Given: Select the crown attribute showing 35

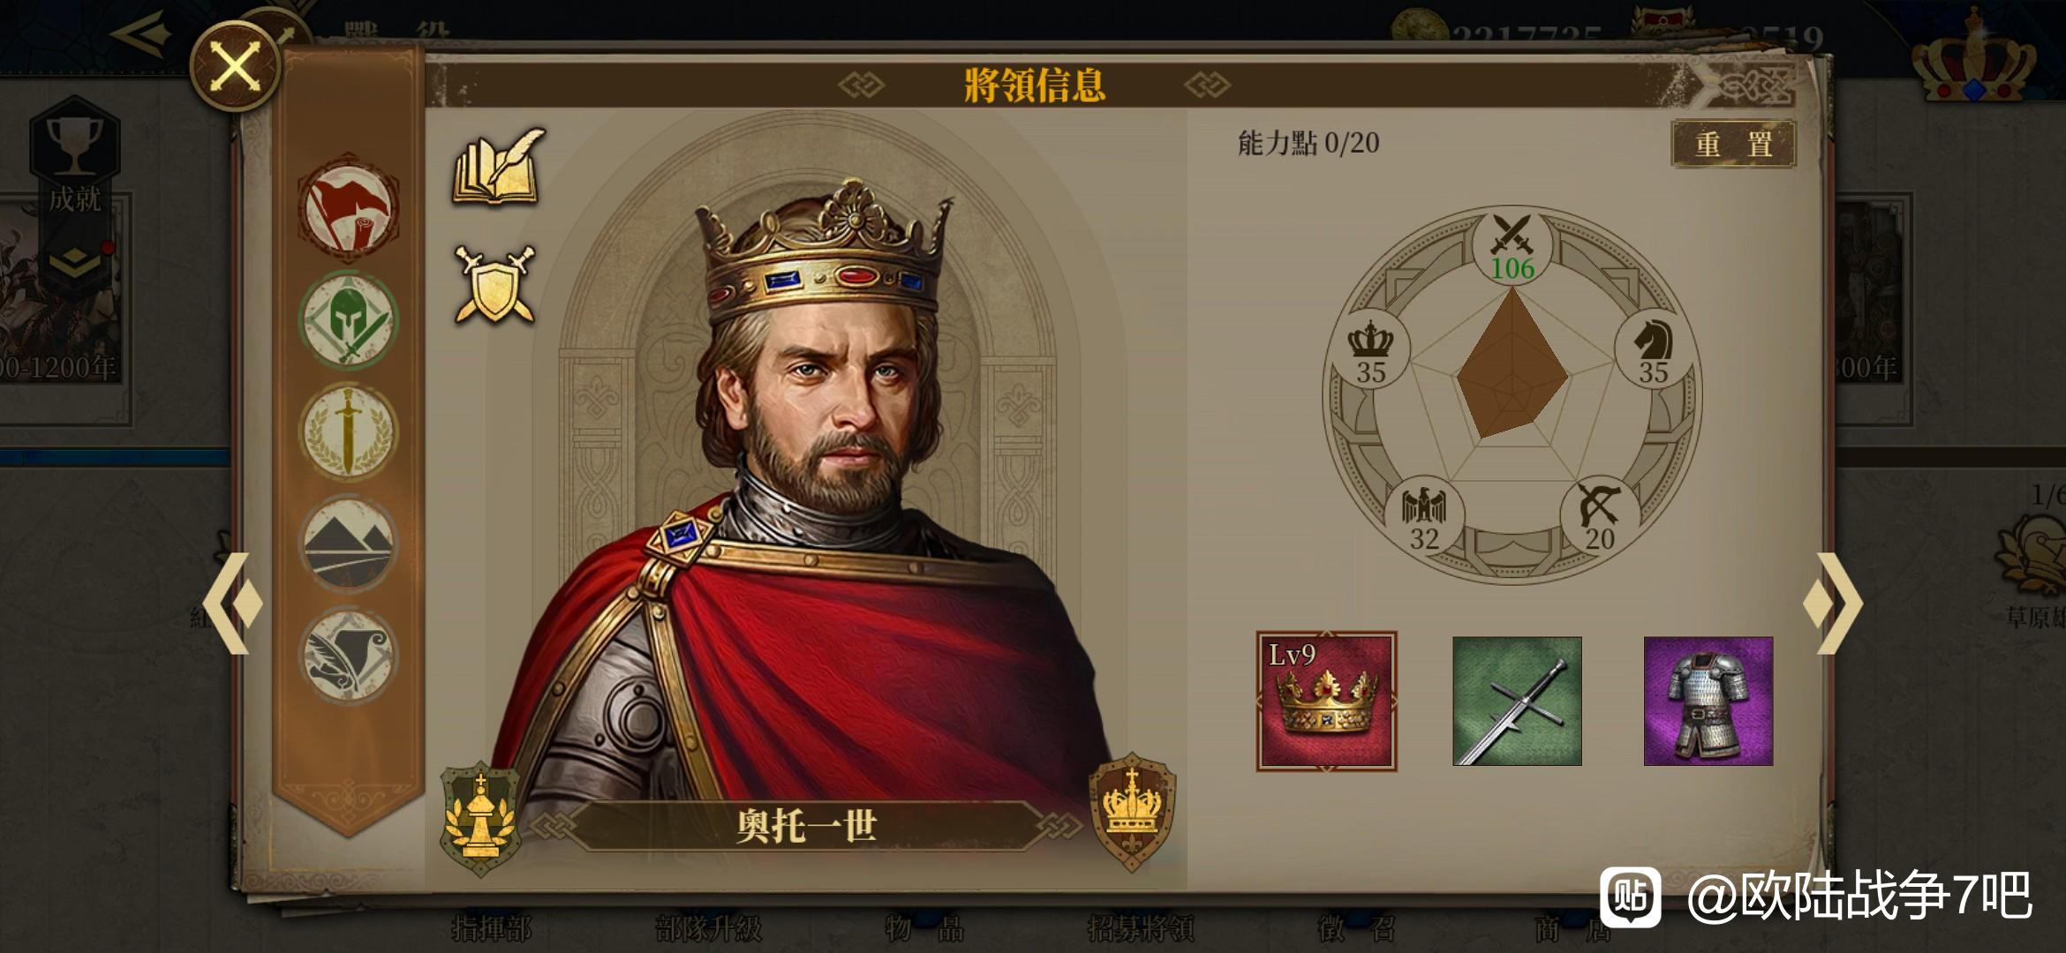Looking at the screenshot, I should click(x=1370, y=351).
